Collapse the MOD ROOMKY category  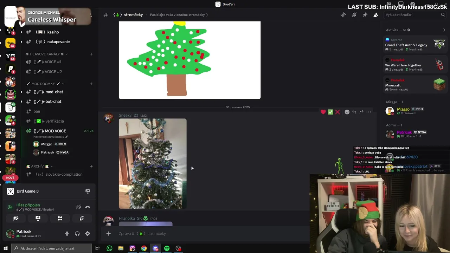tap(45, 84)
